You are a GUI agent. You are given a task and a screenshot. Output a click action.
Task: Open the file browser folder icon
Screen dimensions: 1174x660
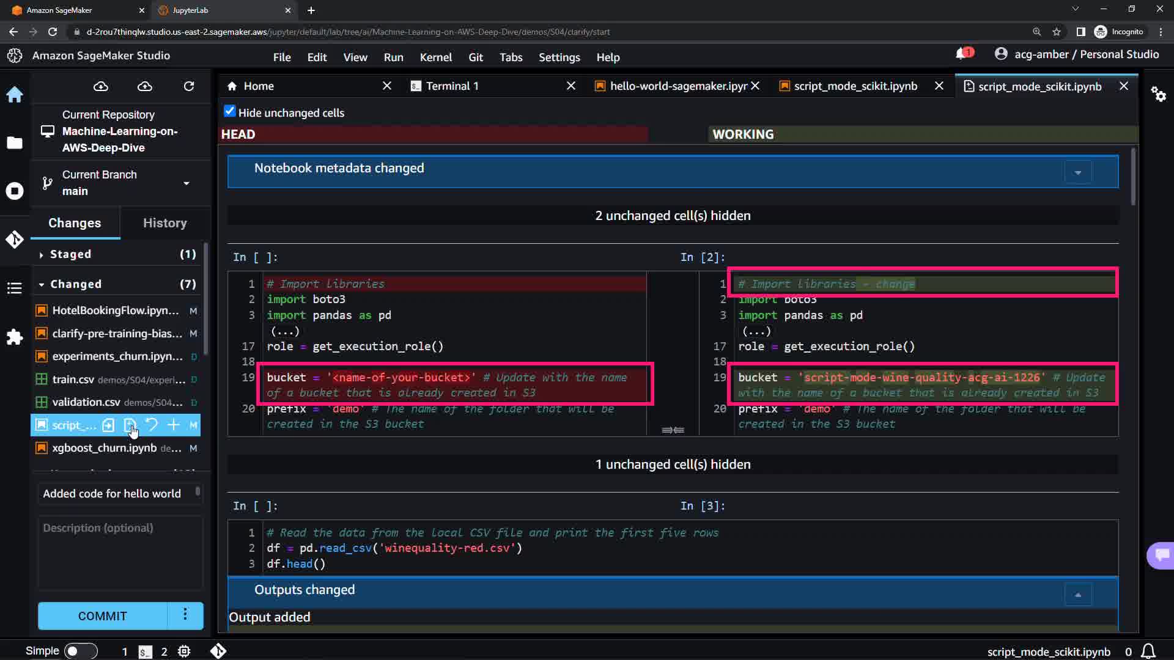click(x=15, y=142)
